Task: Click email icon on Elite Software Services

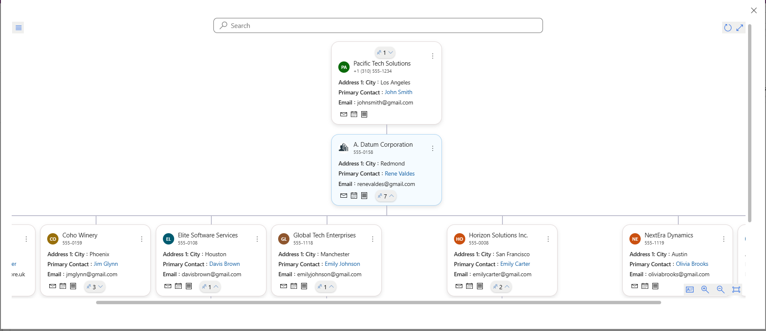Action: (168, 286)
